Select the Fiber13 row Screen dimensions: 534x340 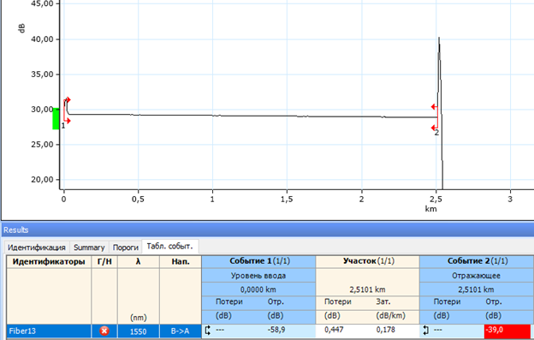pos(269,331)
